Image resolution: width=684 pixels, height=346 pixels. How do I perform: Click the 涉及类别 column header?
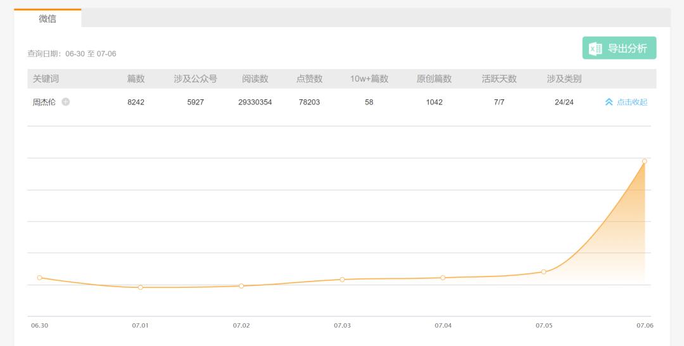[564, 79]
